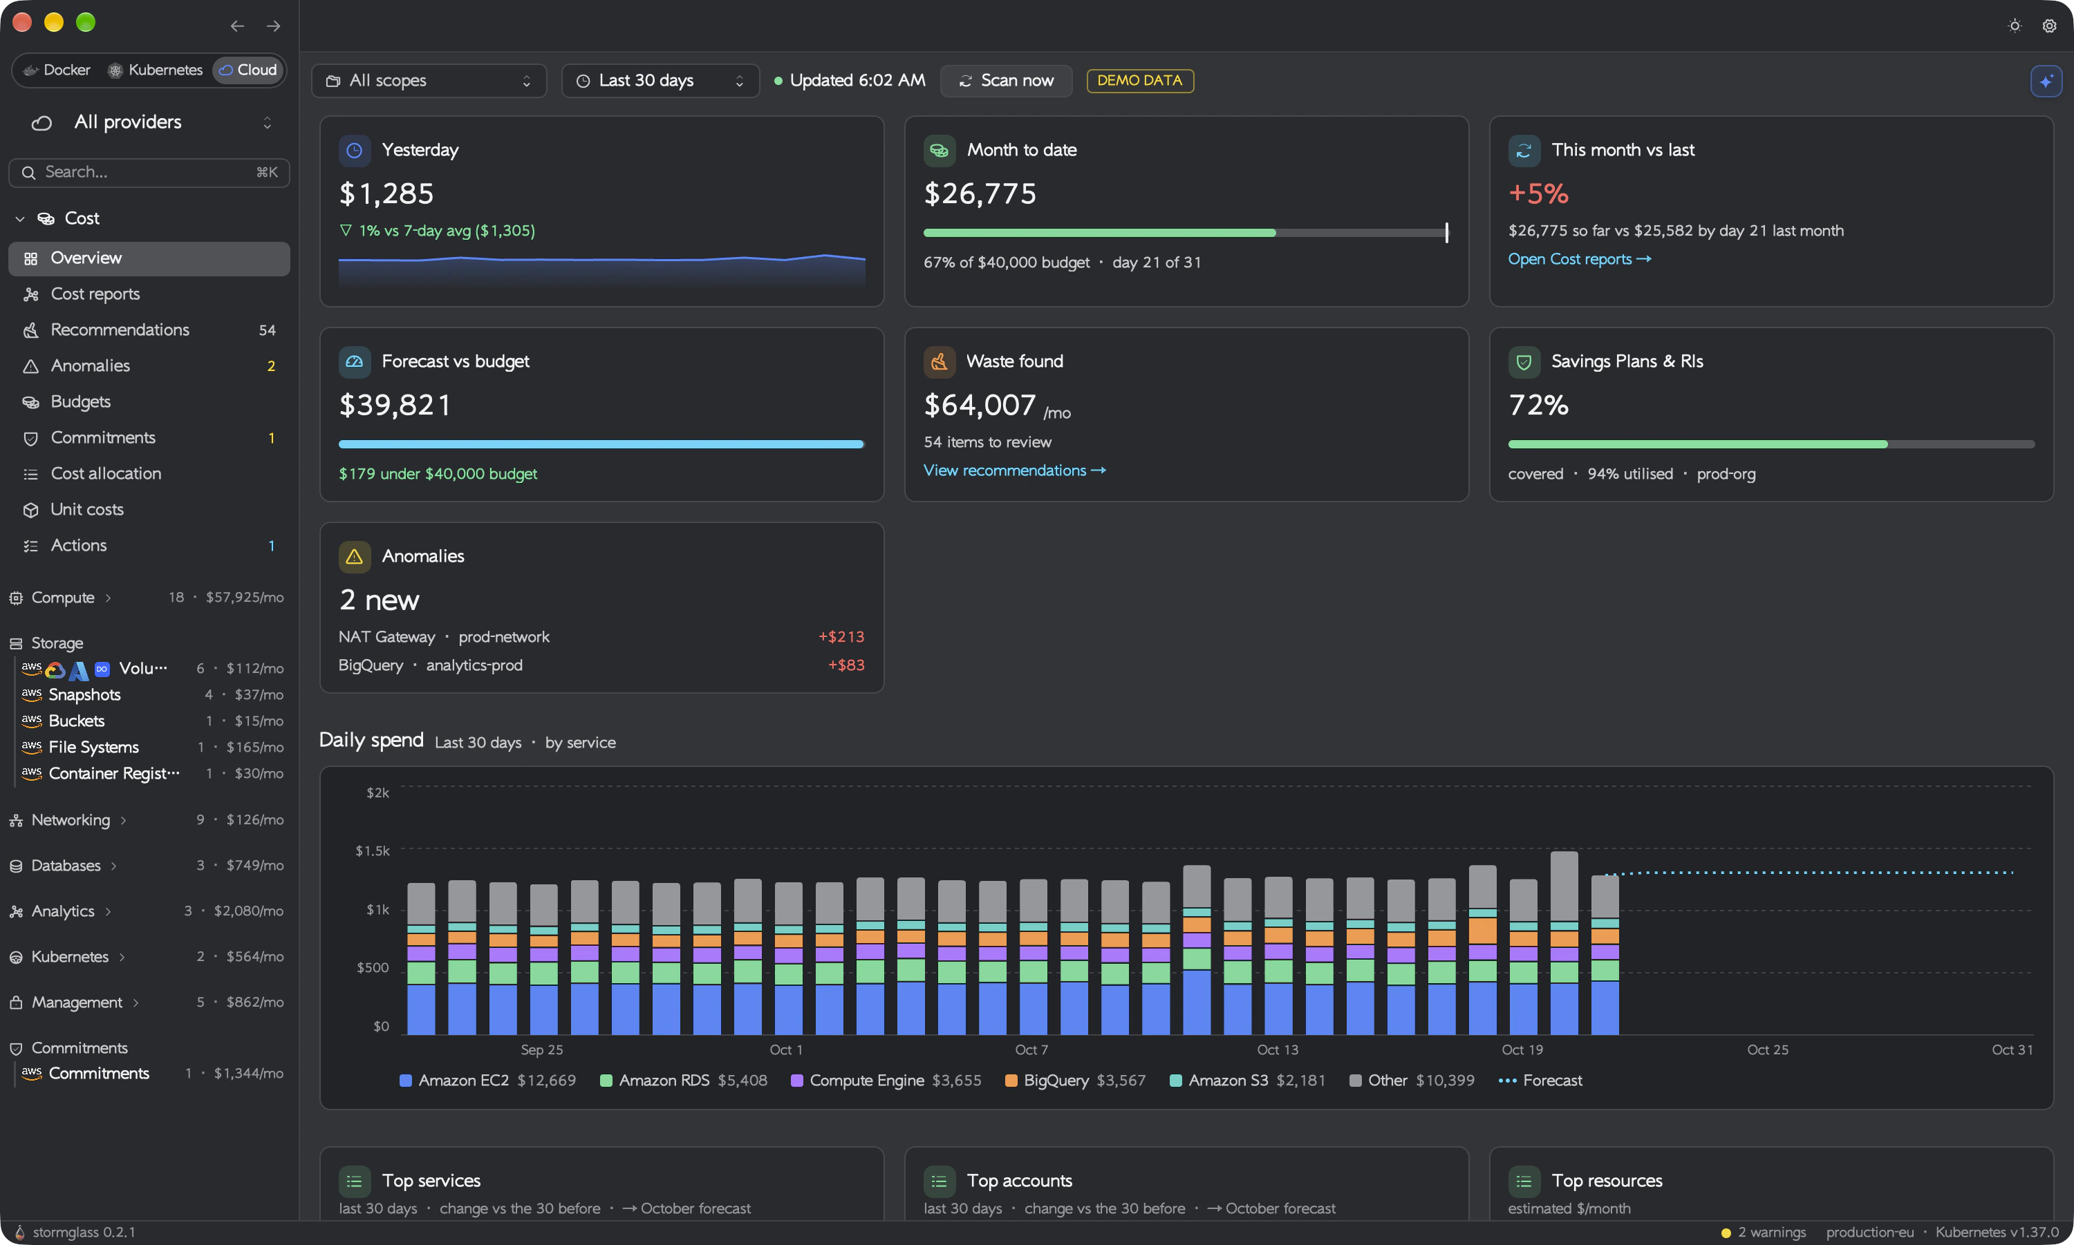
Task: Click the forward navigation arrow
Action: click(274, 26)
